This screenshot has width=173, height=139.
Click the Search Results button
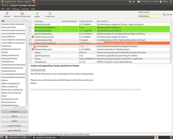14,130
